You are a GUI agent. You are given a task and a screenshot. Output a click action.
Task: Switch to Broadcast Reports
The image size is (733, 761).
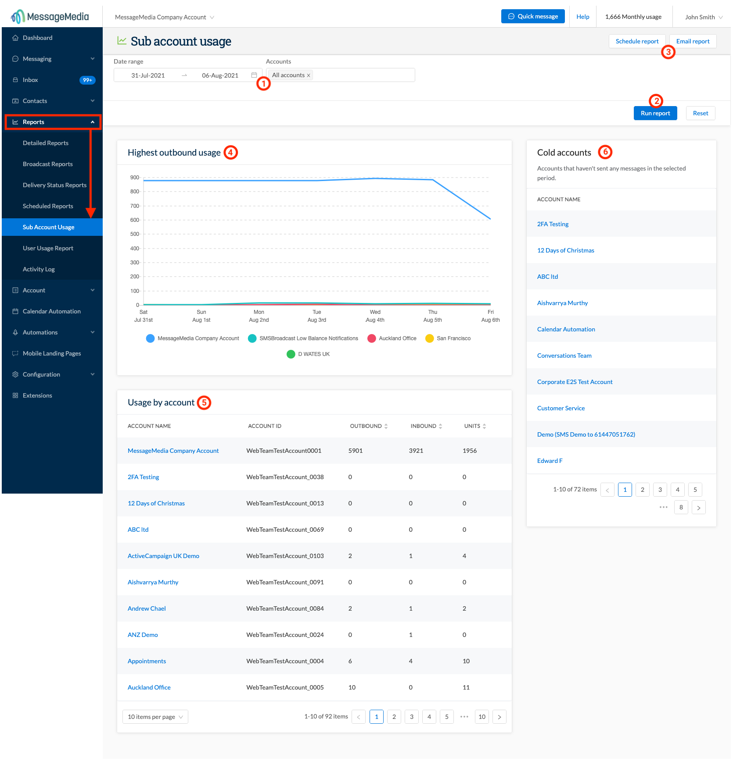[x=48, y=164]
